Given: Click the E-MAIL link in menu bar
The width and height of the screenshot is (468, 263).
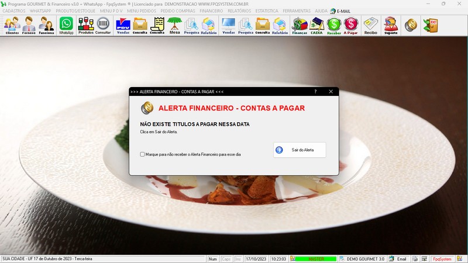Looking at the screenshot, I should pos(340,11).
